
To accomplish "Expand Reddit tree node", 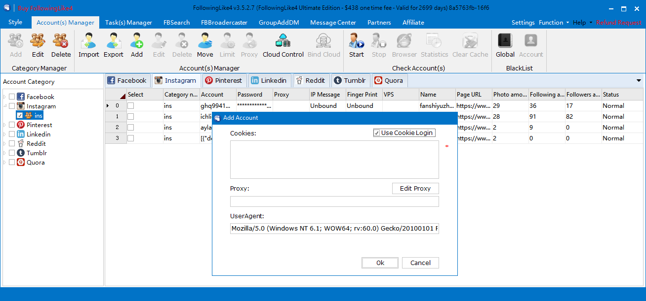I will tap(5, 144).
